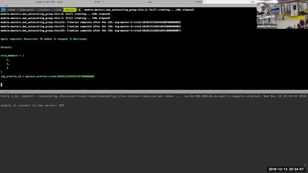The width and height of the screenshot is (308, 173).
Task: Click 'this.1: Still creating... (40s elapsed)' line
Action: pos(55,18)
